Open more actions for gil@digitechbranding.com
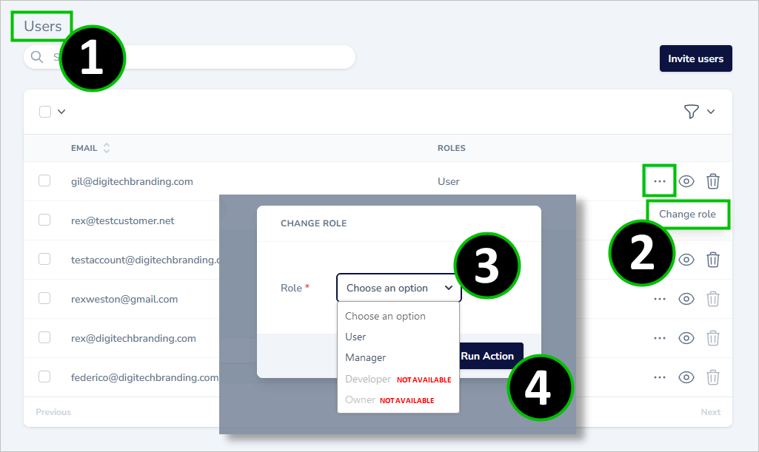 coord(659,181)
